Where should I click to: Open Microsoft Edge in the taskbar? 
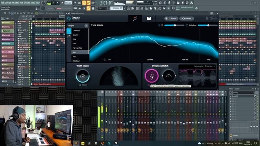pos(116,143)
